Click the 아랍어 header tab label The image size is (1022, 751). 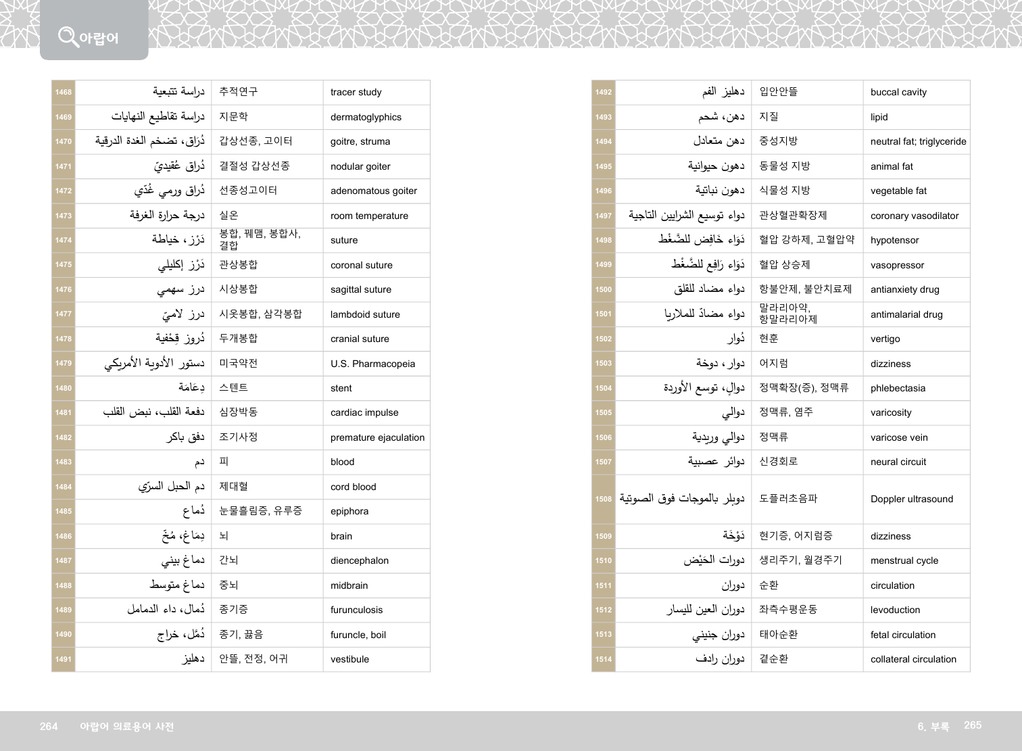[99, 38]
